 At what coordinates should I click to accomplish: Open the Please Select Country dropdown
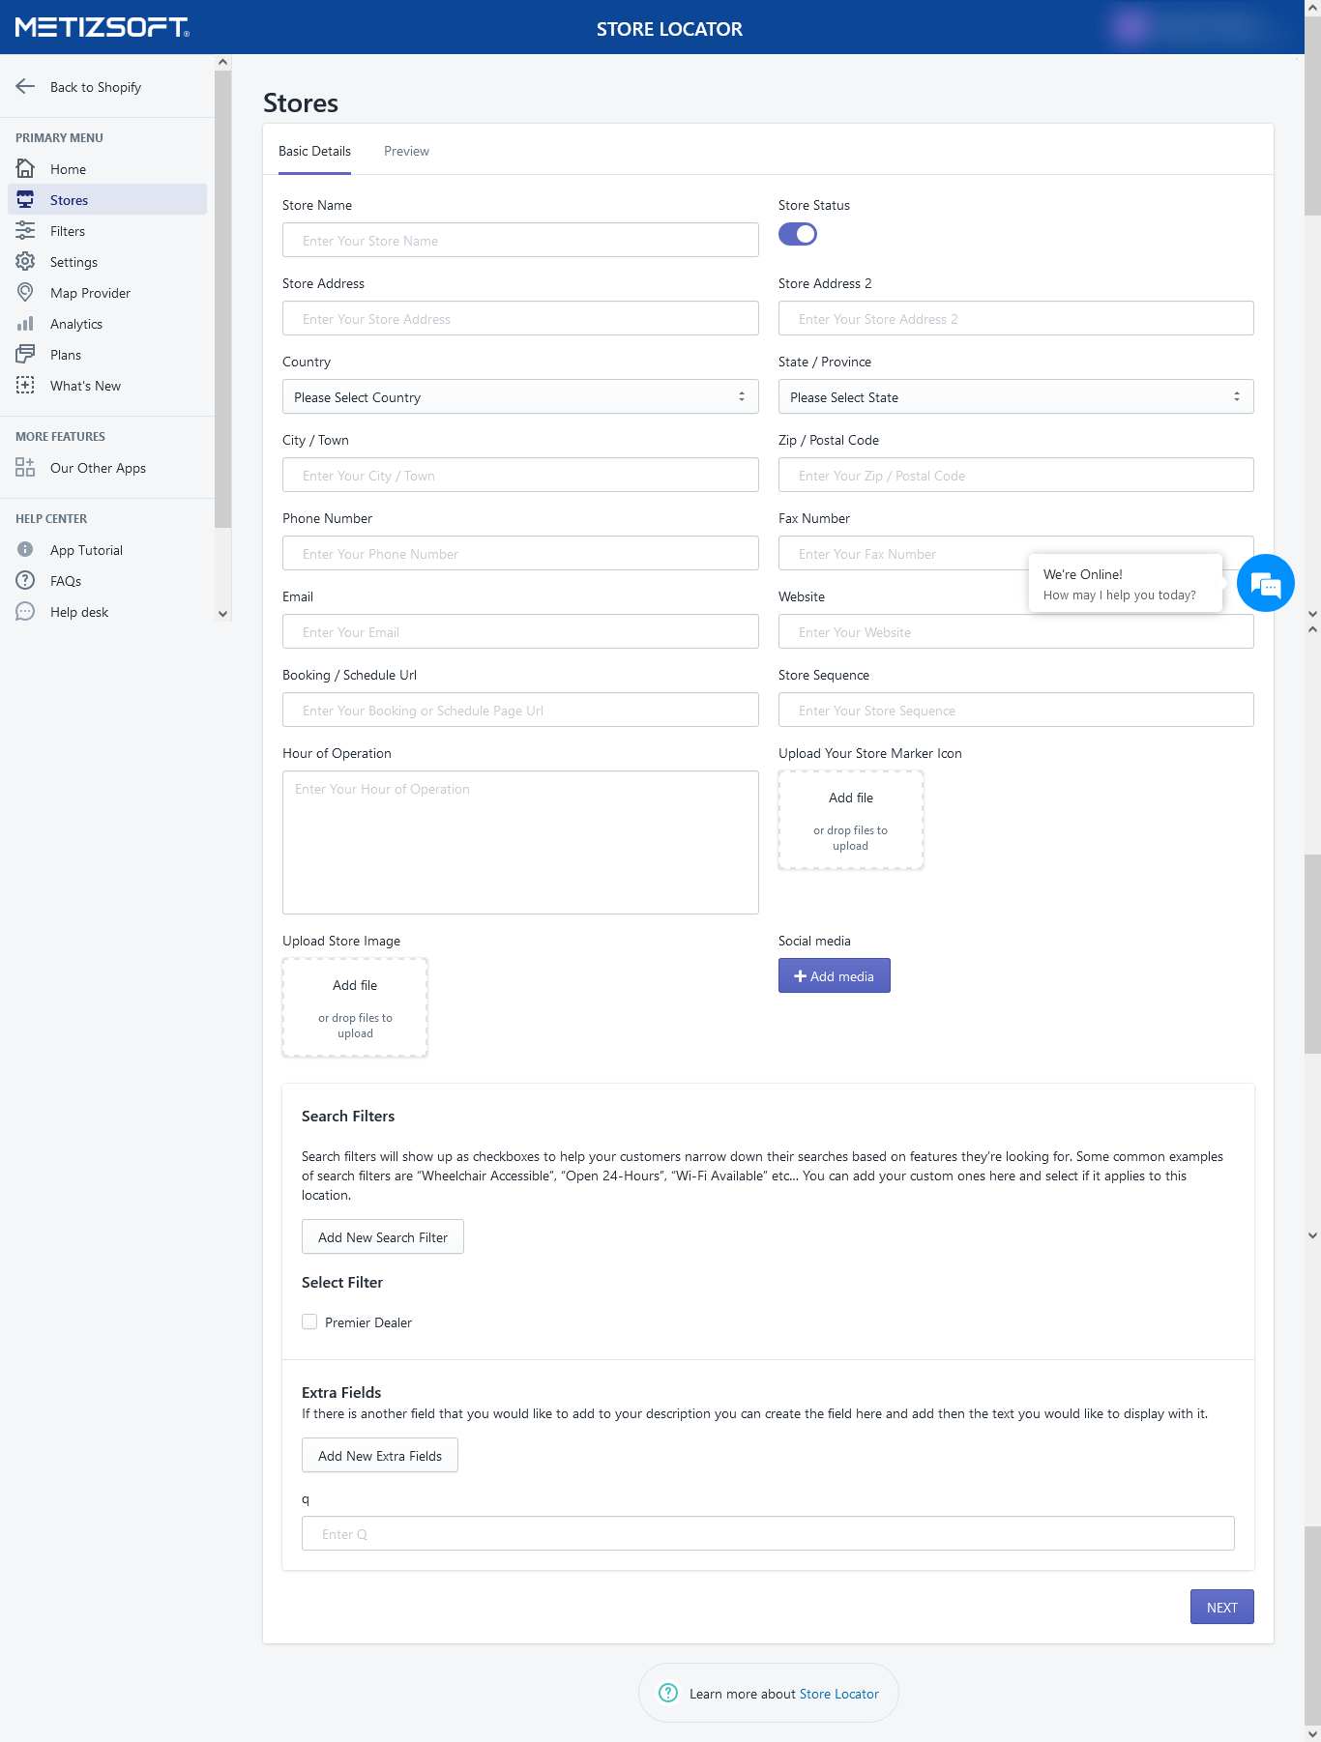point(520,397)
